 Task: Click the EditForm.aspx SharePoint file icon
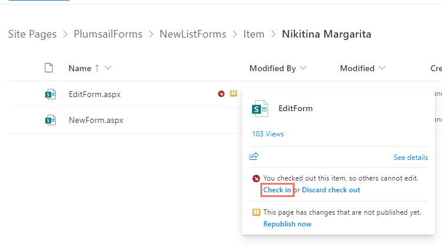click(51, 94)
